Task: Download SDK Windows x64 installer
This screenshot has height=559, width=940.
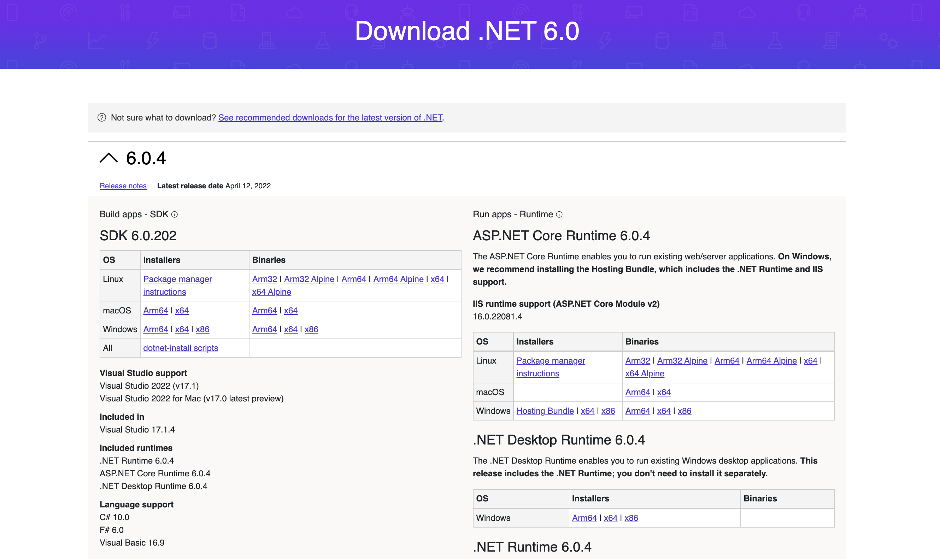Action: click(182, 329)
